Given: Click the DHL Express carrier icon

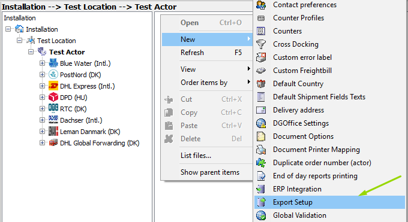Looking at the screenshot, I should [53, 86].
